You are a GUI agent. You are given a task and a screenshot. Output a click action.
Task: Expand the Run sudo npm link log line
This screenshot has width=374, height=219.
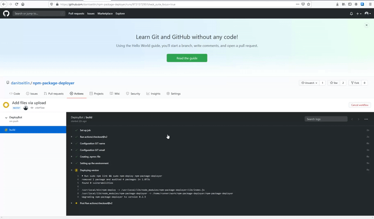point(122,176)
